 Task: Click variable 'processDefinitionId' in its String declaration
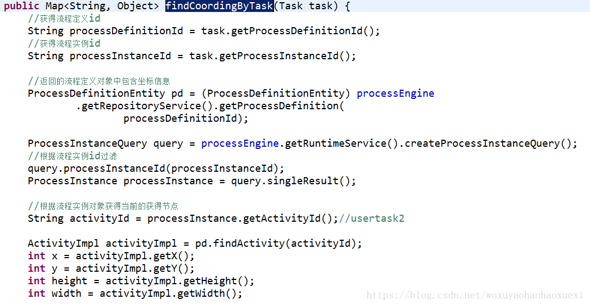pyautogui.click(x=126, y=31)
